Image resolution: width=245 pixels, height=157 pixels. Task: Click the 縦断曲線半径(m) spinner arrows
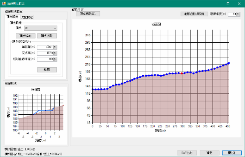[x=55, y=59]
